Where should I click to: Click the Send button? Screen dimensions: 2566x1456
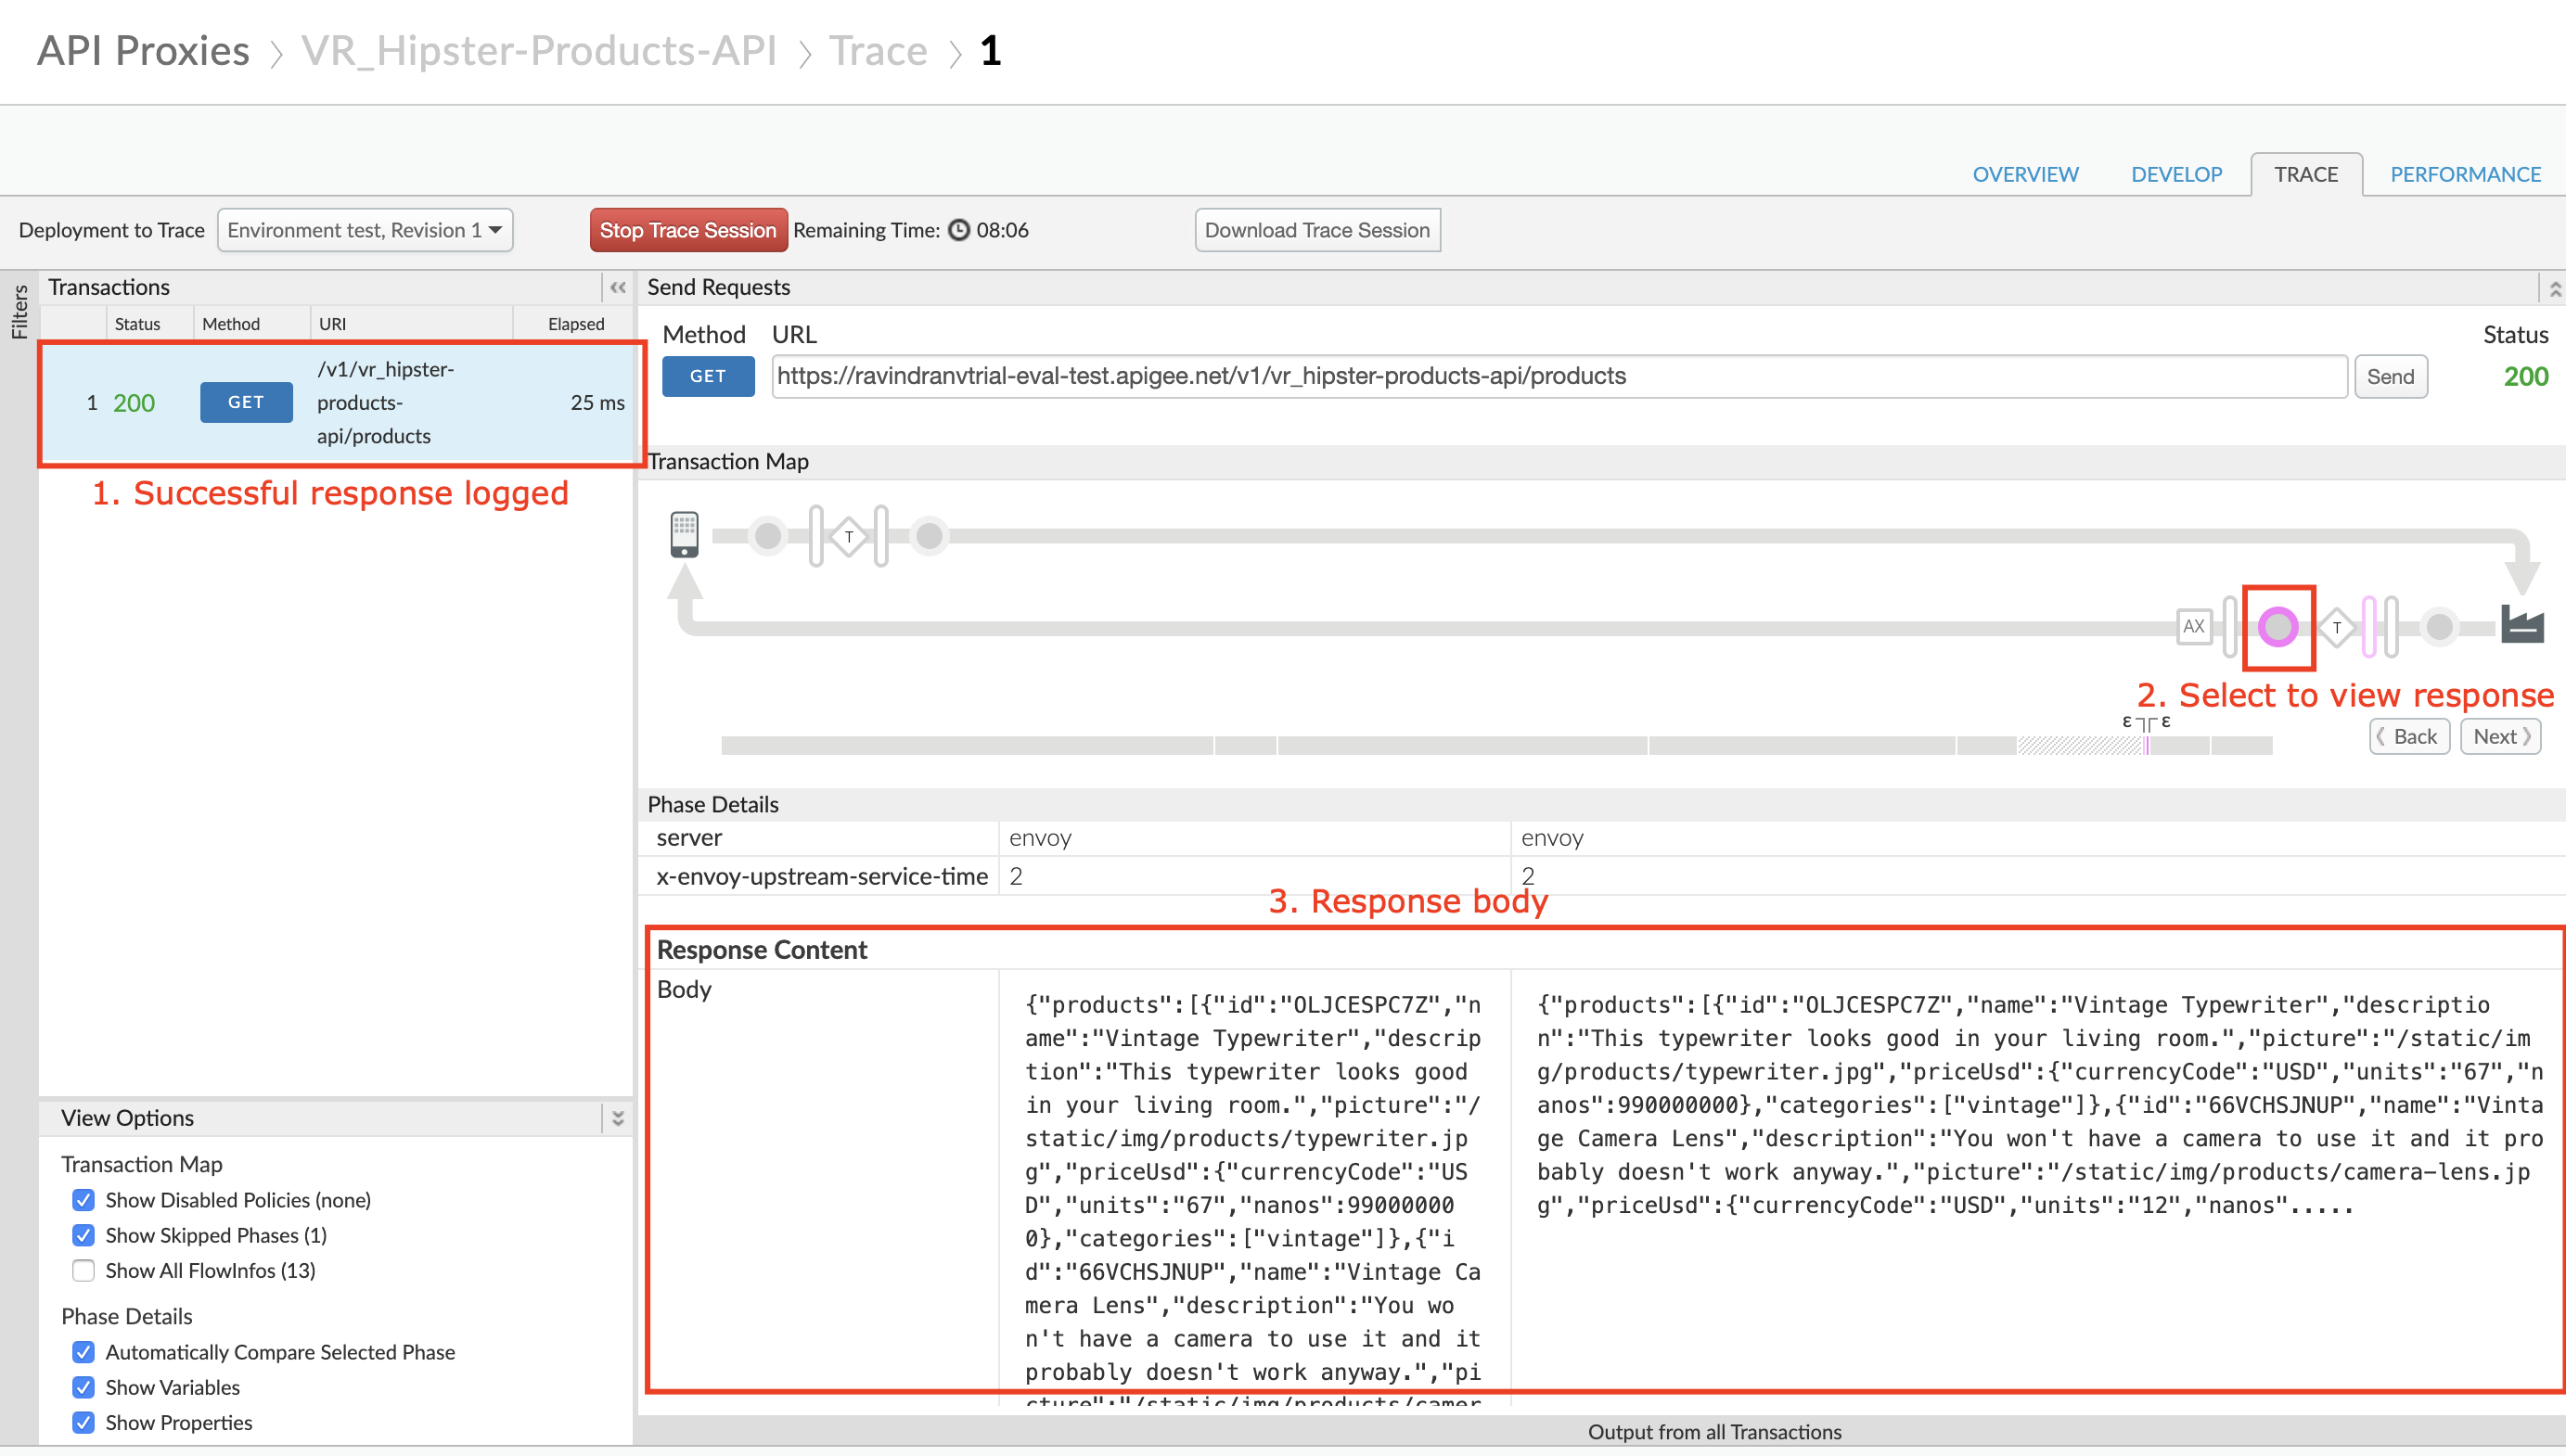point(2390,377)
